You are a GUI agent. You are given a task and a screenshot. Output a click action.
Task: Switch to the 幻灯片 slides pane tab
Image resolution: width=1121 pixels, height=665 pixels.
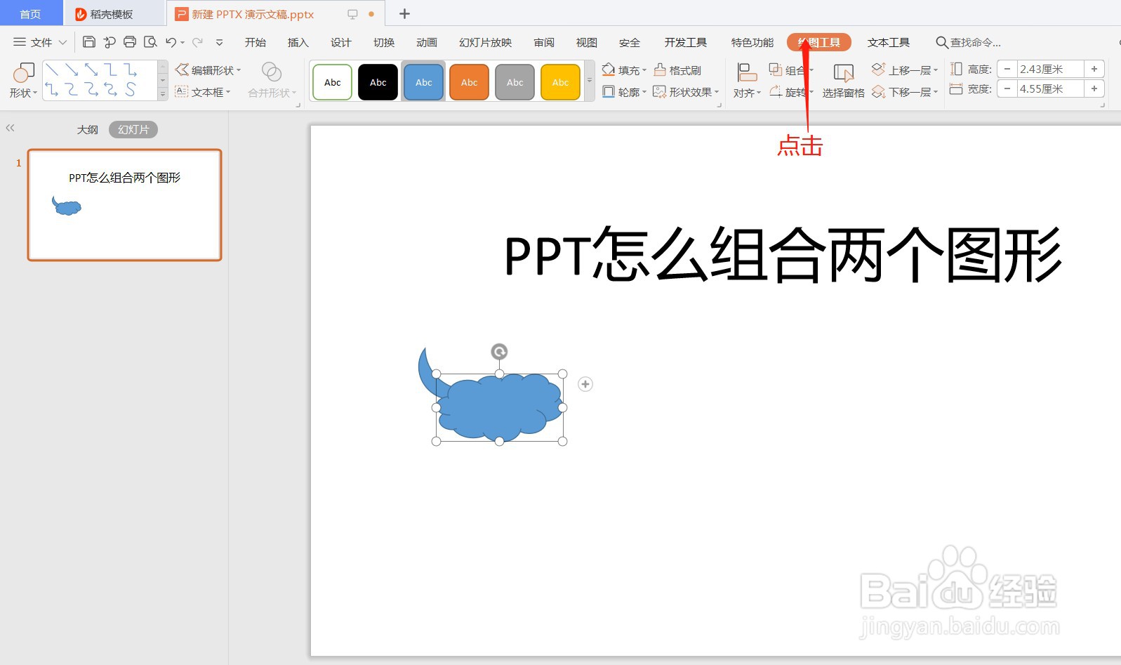[133, 130]
